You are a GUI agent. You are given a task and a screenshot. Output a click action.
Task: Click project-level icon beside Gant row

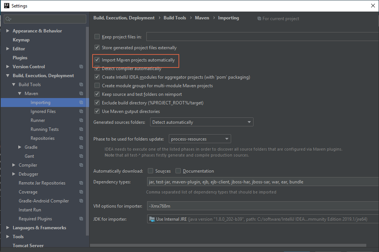(81, 156)
